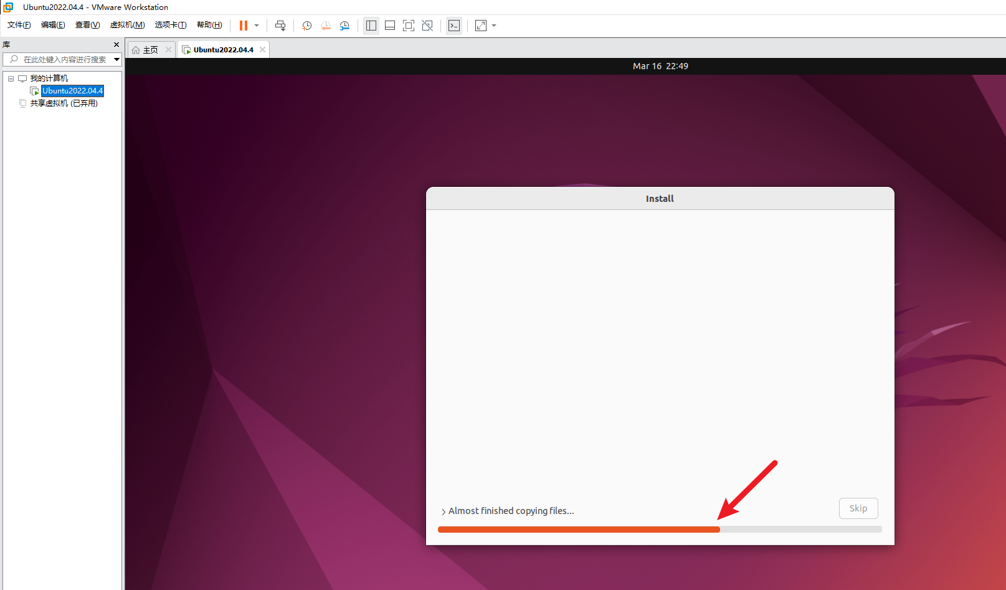The image size is (1006, 590).
Task: Open the power options dropdown arrow beside pause
Action: click(x=257, y=26)
